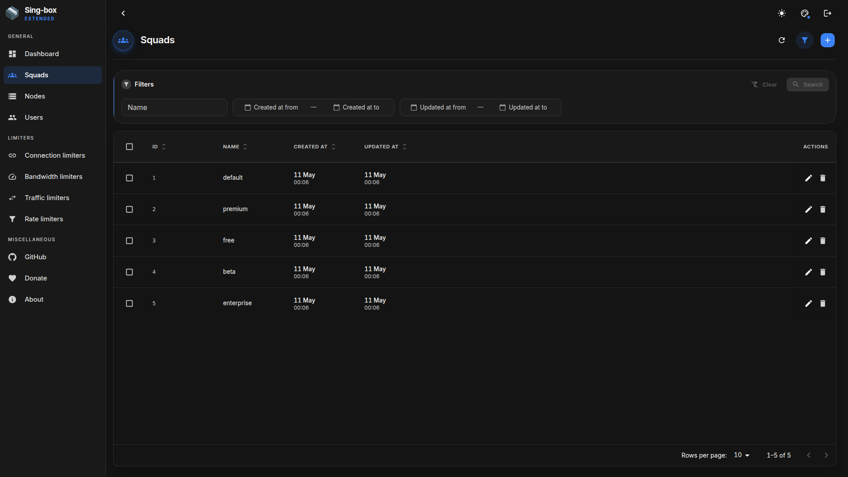Edit the beta squad
The height and width of the screenshot is (477, 848).
tap(808, 272)
